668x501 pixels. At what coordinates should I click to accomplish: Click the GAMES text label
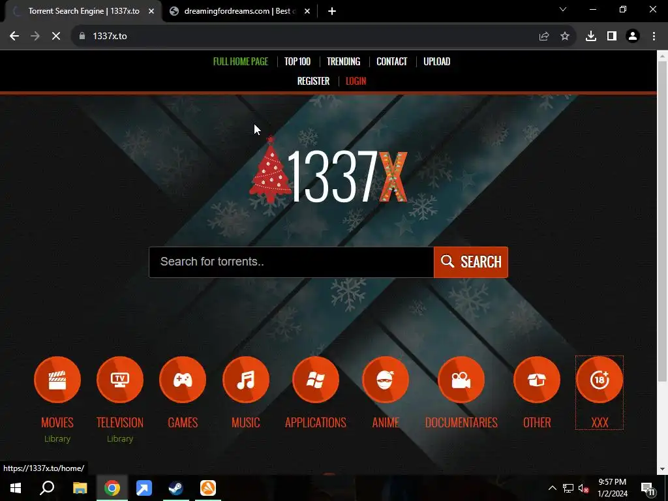(183, 423)
